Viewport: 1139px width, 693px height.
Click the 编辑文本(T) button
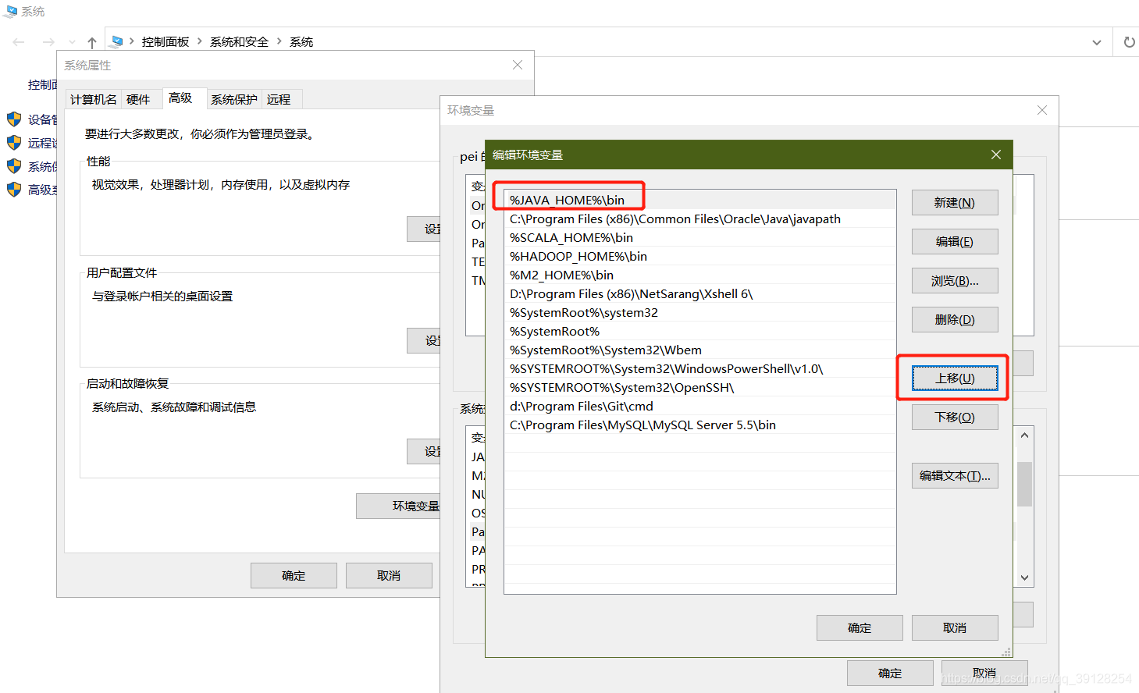pyautogui.click(x=954, y=475)
